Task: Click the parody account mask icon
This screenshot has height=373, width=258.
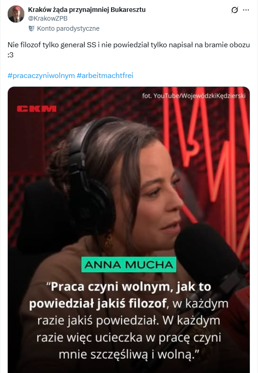Action: pos(31,28)
